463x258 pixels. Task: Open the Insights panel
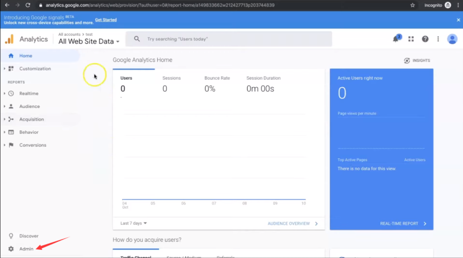[417, 61]
